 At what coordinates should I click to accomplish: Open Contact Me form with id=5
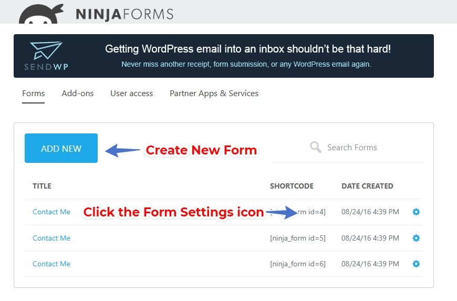51,238
